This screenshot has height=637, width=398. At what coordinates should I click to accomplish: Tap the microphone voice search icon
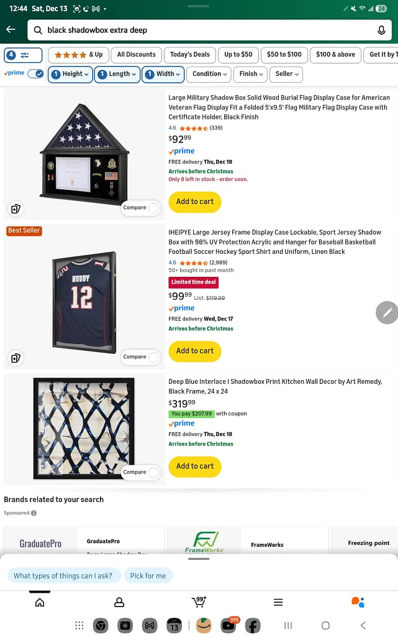coord(381,30)
